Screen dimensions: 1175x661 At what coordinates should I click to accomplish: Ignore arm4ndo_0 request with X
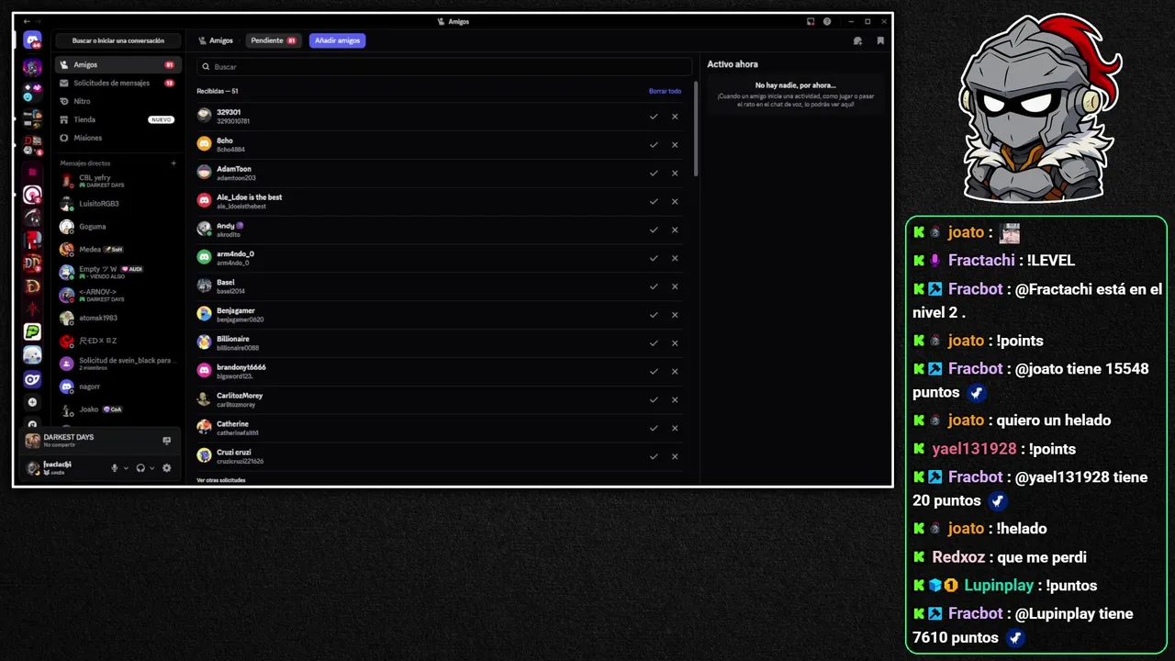click(x=675, y=258)
